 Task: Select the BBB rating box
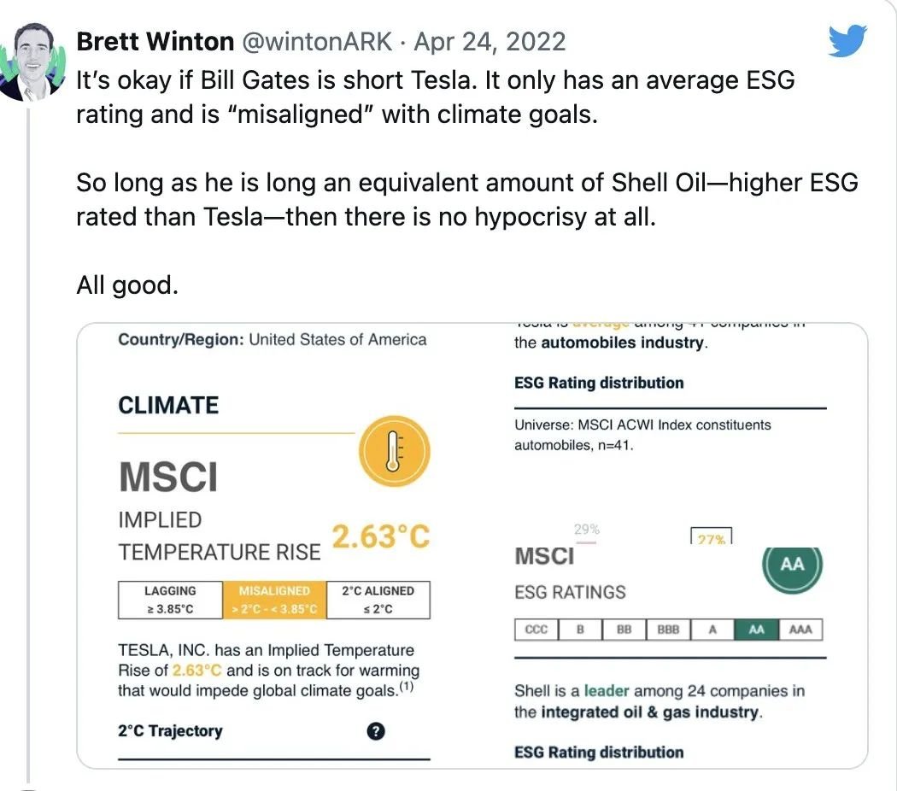(668, 630)
